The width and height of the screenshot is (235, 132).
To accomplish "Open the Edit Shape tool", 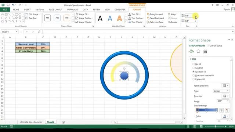I will 33,14.
